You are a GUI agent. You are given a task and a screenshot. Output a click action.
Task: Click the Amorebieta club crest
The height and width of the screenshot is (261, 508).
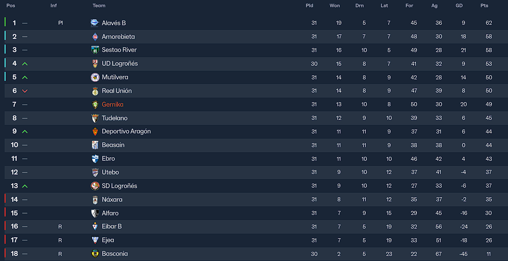coord(95,36)
